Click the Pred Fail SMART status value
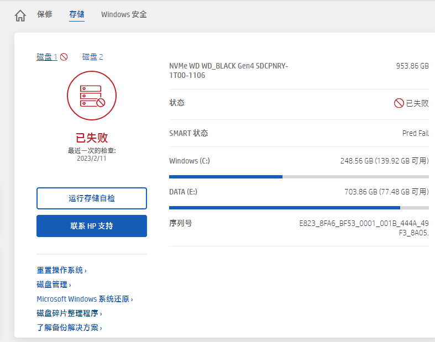 [415, 133]
